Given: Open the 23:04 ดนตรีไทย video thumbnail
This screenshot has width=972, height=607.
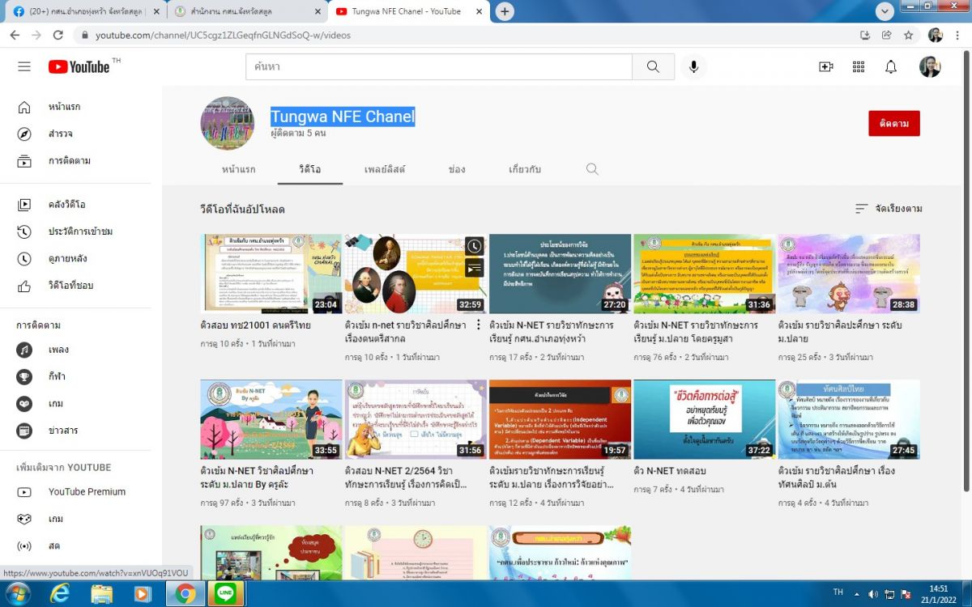Looking at the screenshot, I should click(271, 274).
